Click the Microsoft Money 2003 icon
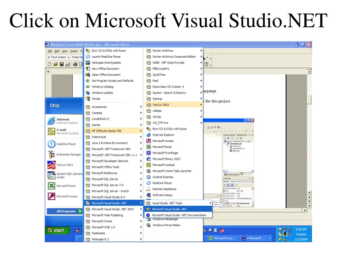 tap(148, 159)
